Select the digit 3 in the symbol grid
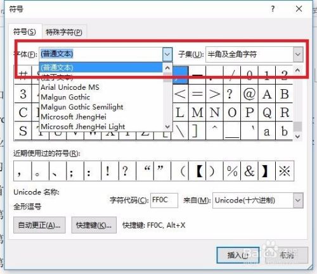Screen dimensions: 317x274 [x=23, y=94]
